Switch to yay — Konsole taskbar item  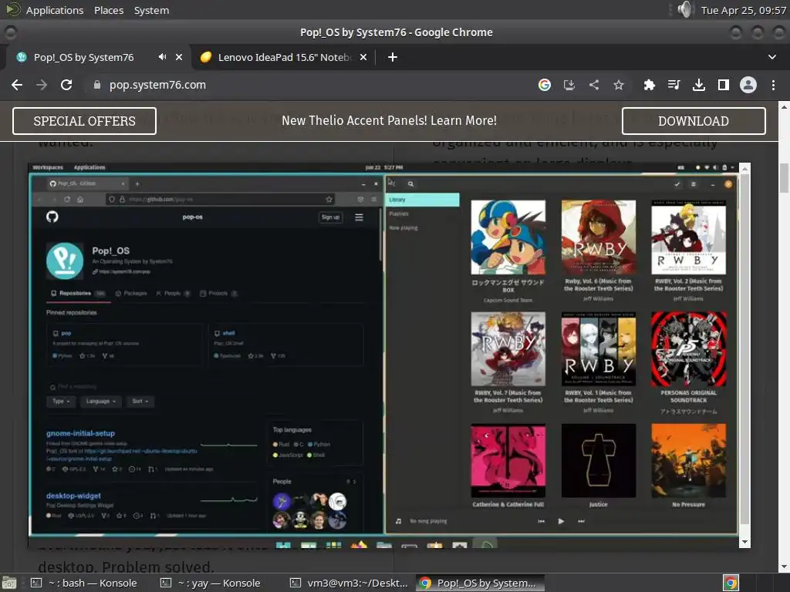[x=211, y=583]
